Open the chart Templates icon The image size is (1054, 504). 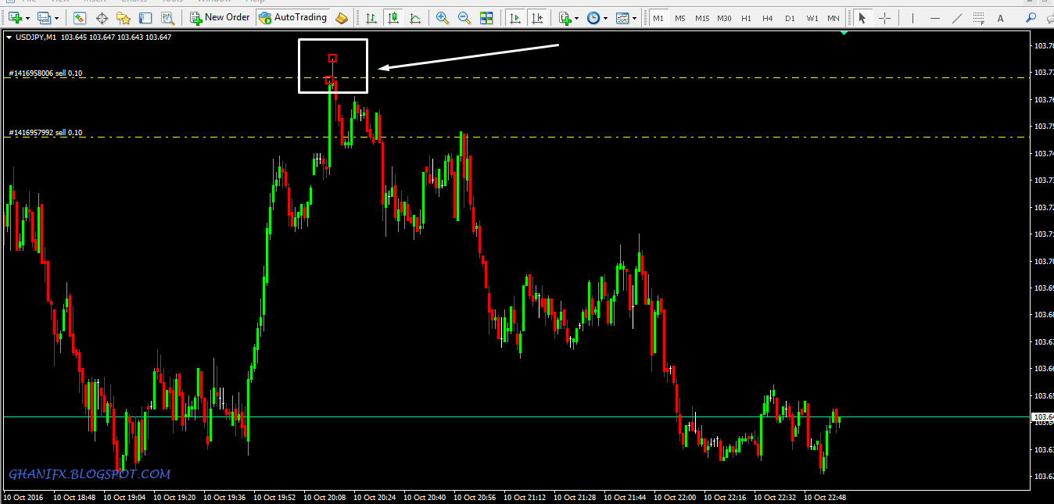tap(622, 17)
